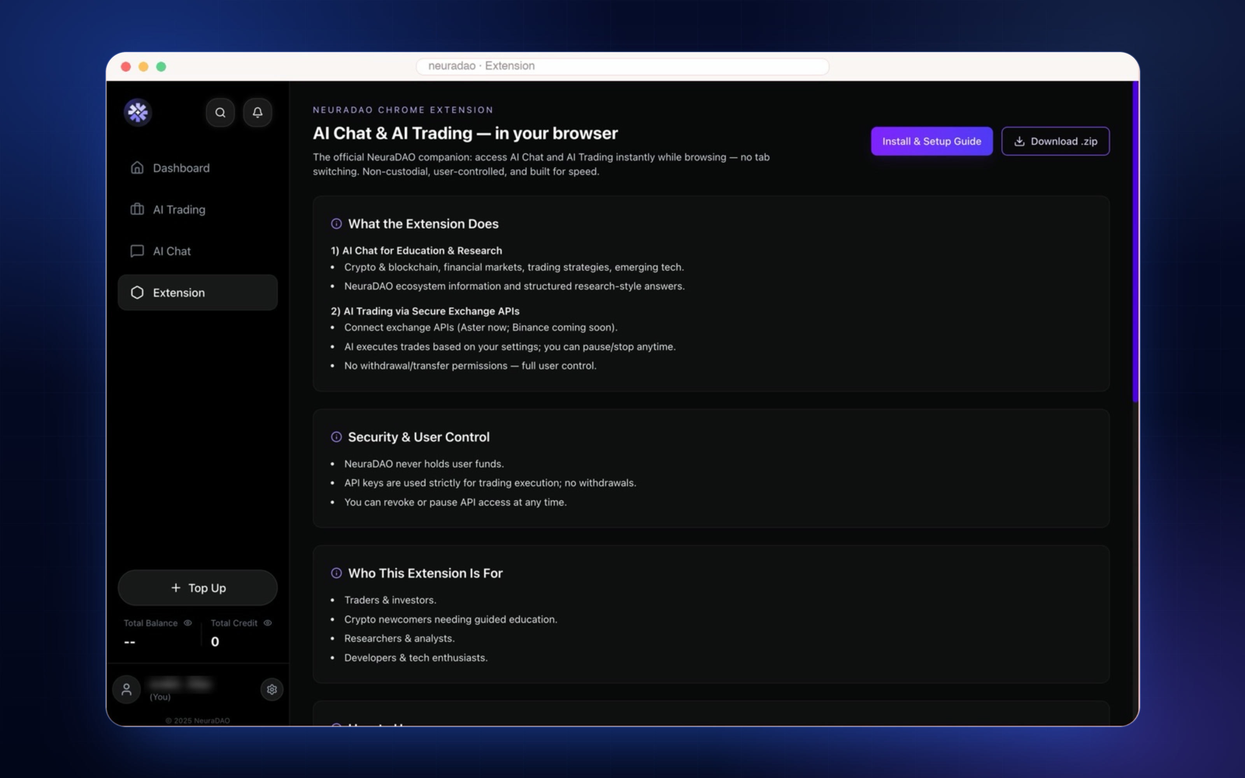The width and height of the screenshot is (1245, 778).
Task: Click "Developers & tech enthusiasts." bullet
Action: [416, 657]
